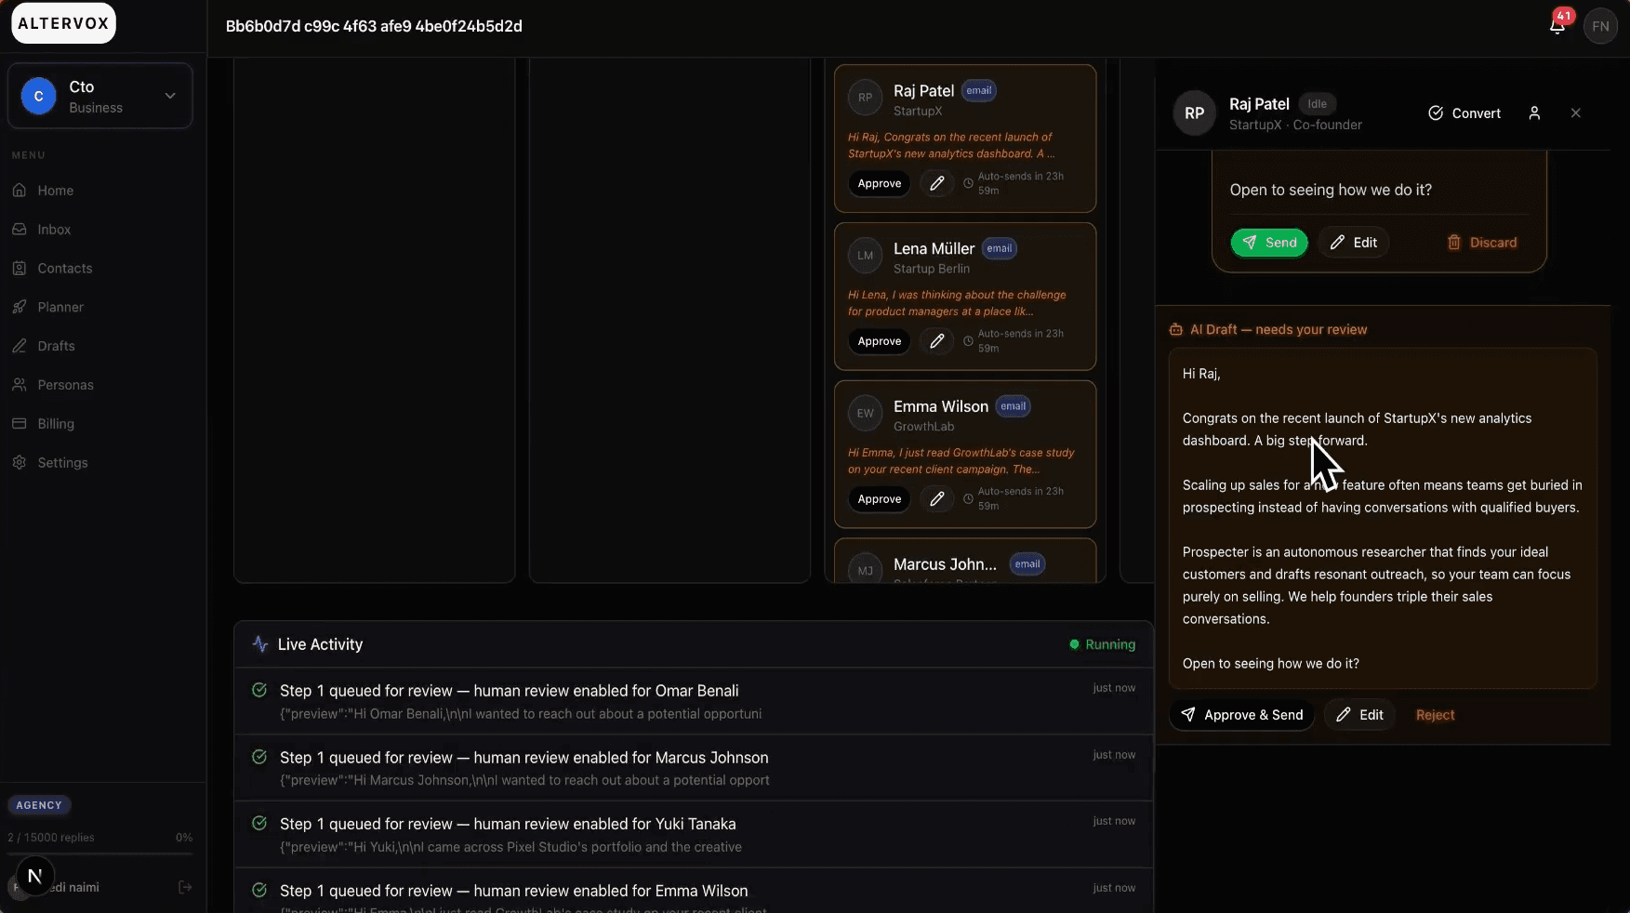Viewport: 1630px width, 913px height.
Task: Discard the draft message
Action: [x=1482, y=243]
